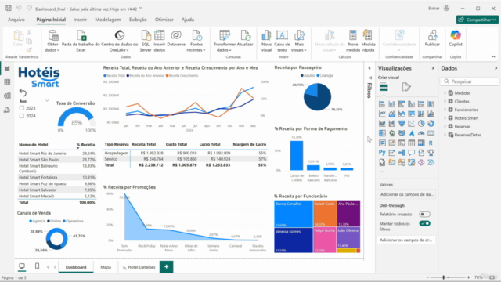Image resolution: width=501 pixels, height=282 pixels.
Task: Add a new report page
Action: (167, 266)
